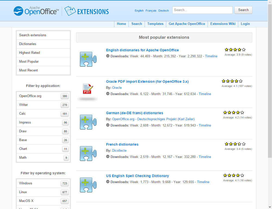
Task: Click the Apache OpenOffice logo
Action: click(36, 11)
